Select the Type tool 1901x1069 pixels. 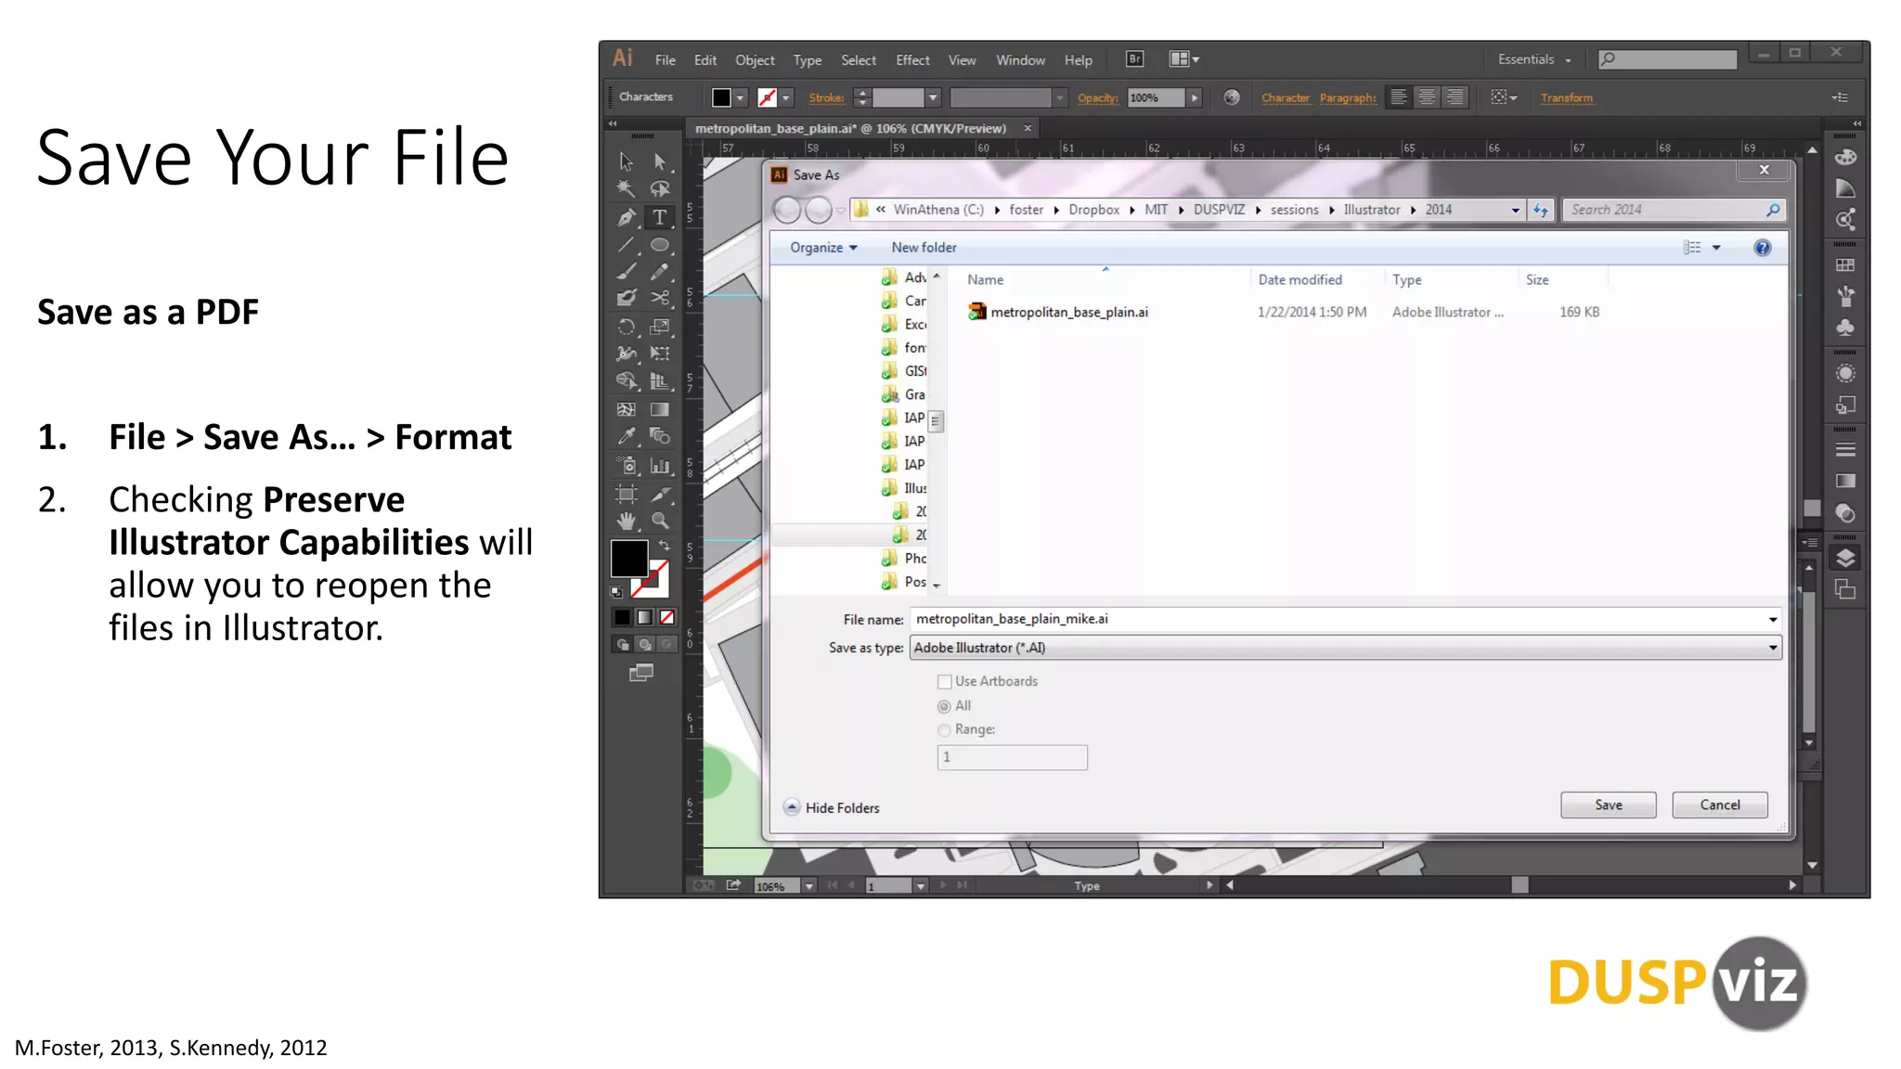point(660,217)
